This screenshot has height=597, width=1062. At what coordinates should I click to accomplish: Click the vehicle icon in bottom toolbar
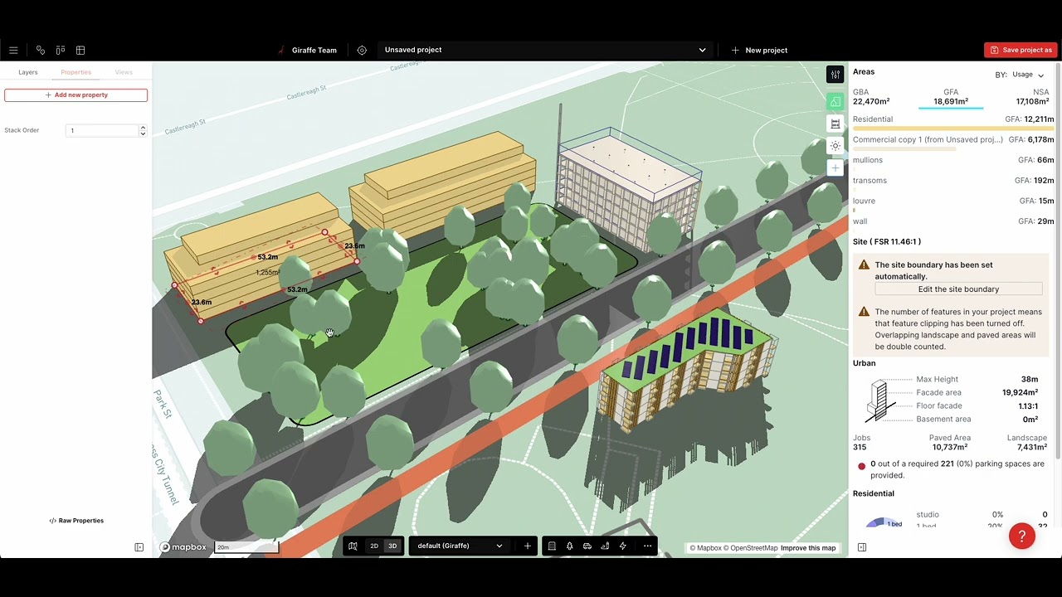(587, 546)
